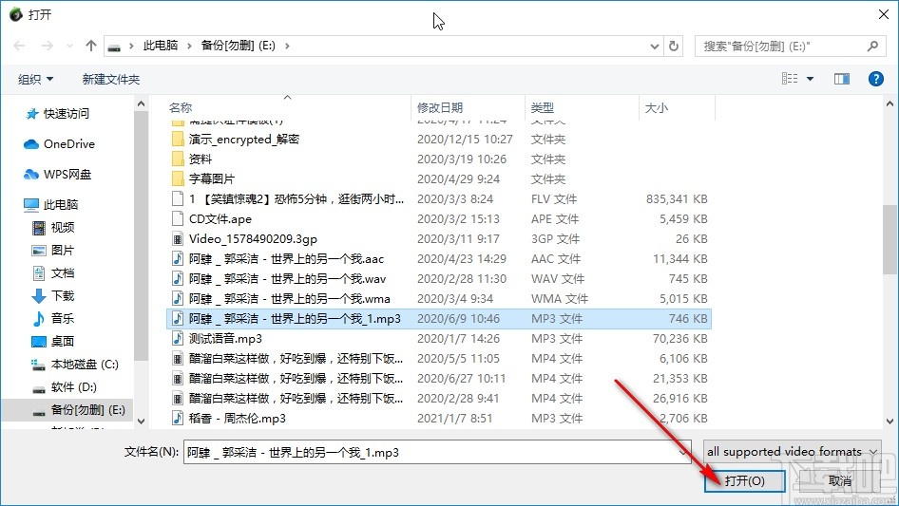Click 此电脑 in the address breadcrumb
This screenshot has width=899, height=506.
pyautogui.click(x=160, y=46)
